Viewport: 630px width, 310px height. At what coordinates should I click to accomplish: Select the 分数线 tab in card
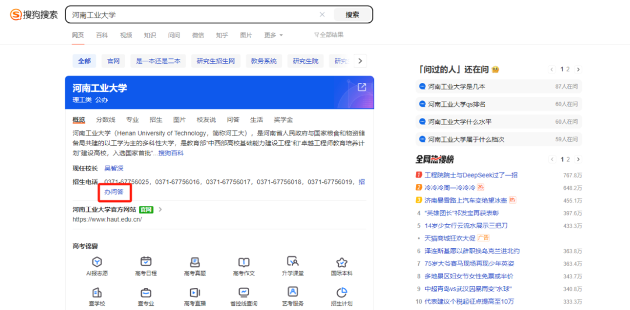click(x=106, y=120)
